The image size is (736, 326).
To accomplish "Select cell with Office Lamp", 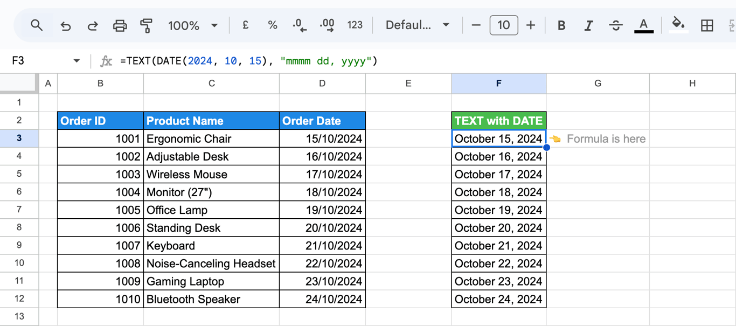I will coord(211,210).
